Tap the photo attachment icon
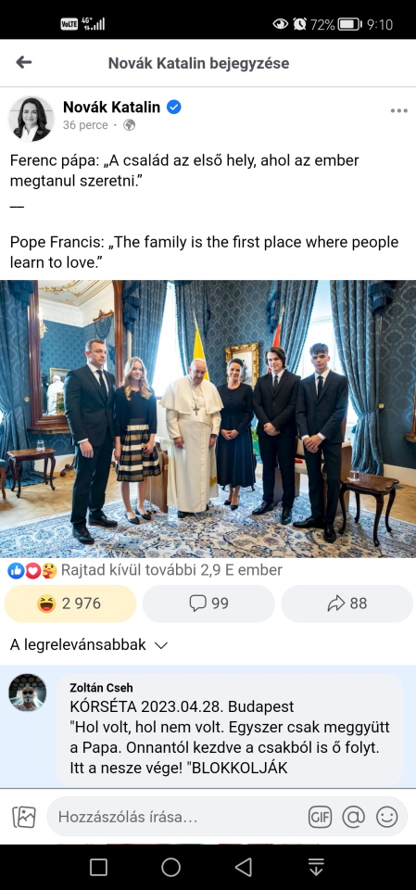Viewport: 416px width, 890px height. pos(24,818)
